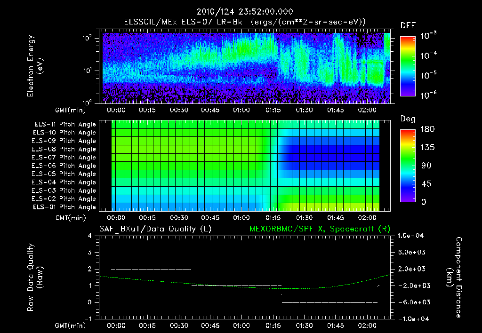
Task: Click the green MEXORBMC/SPF X, Spacecraft (R) label
Action: (x=320, y=229)
